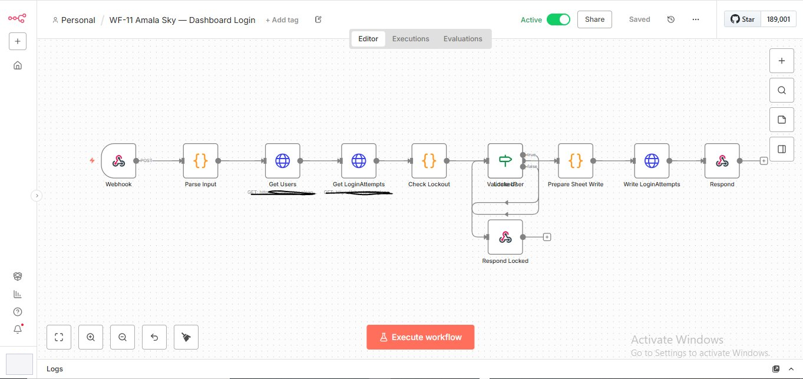
Task: Click the Share button
Action: click(594, 19)
